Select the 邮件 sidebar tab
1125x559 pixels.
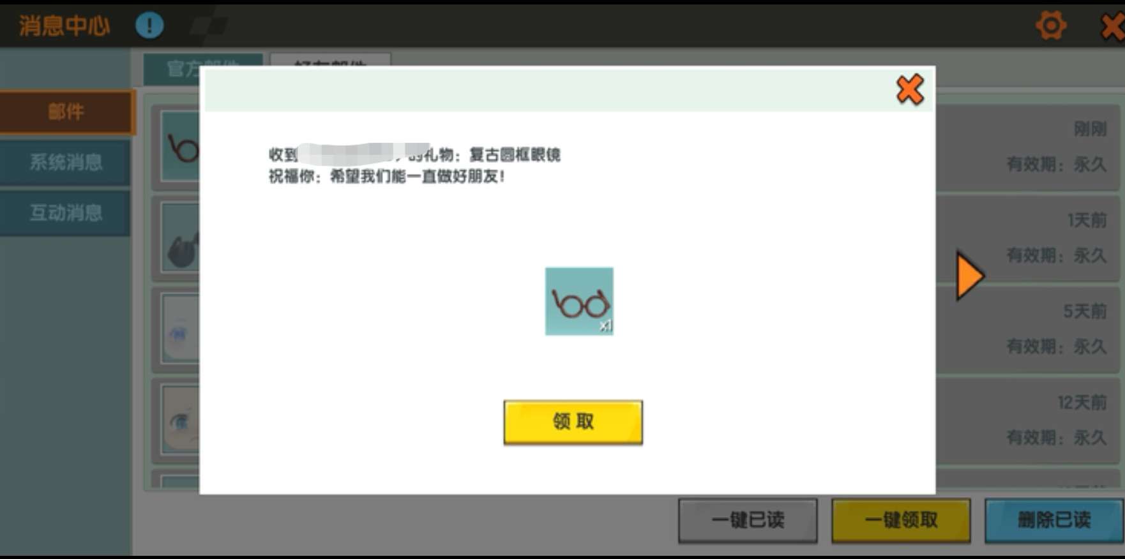66,112
